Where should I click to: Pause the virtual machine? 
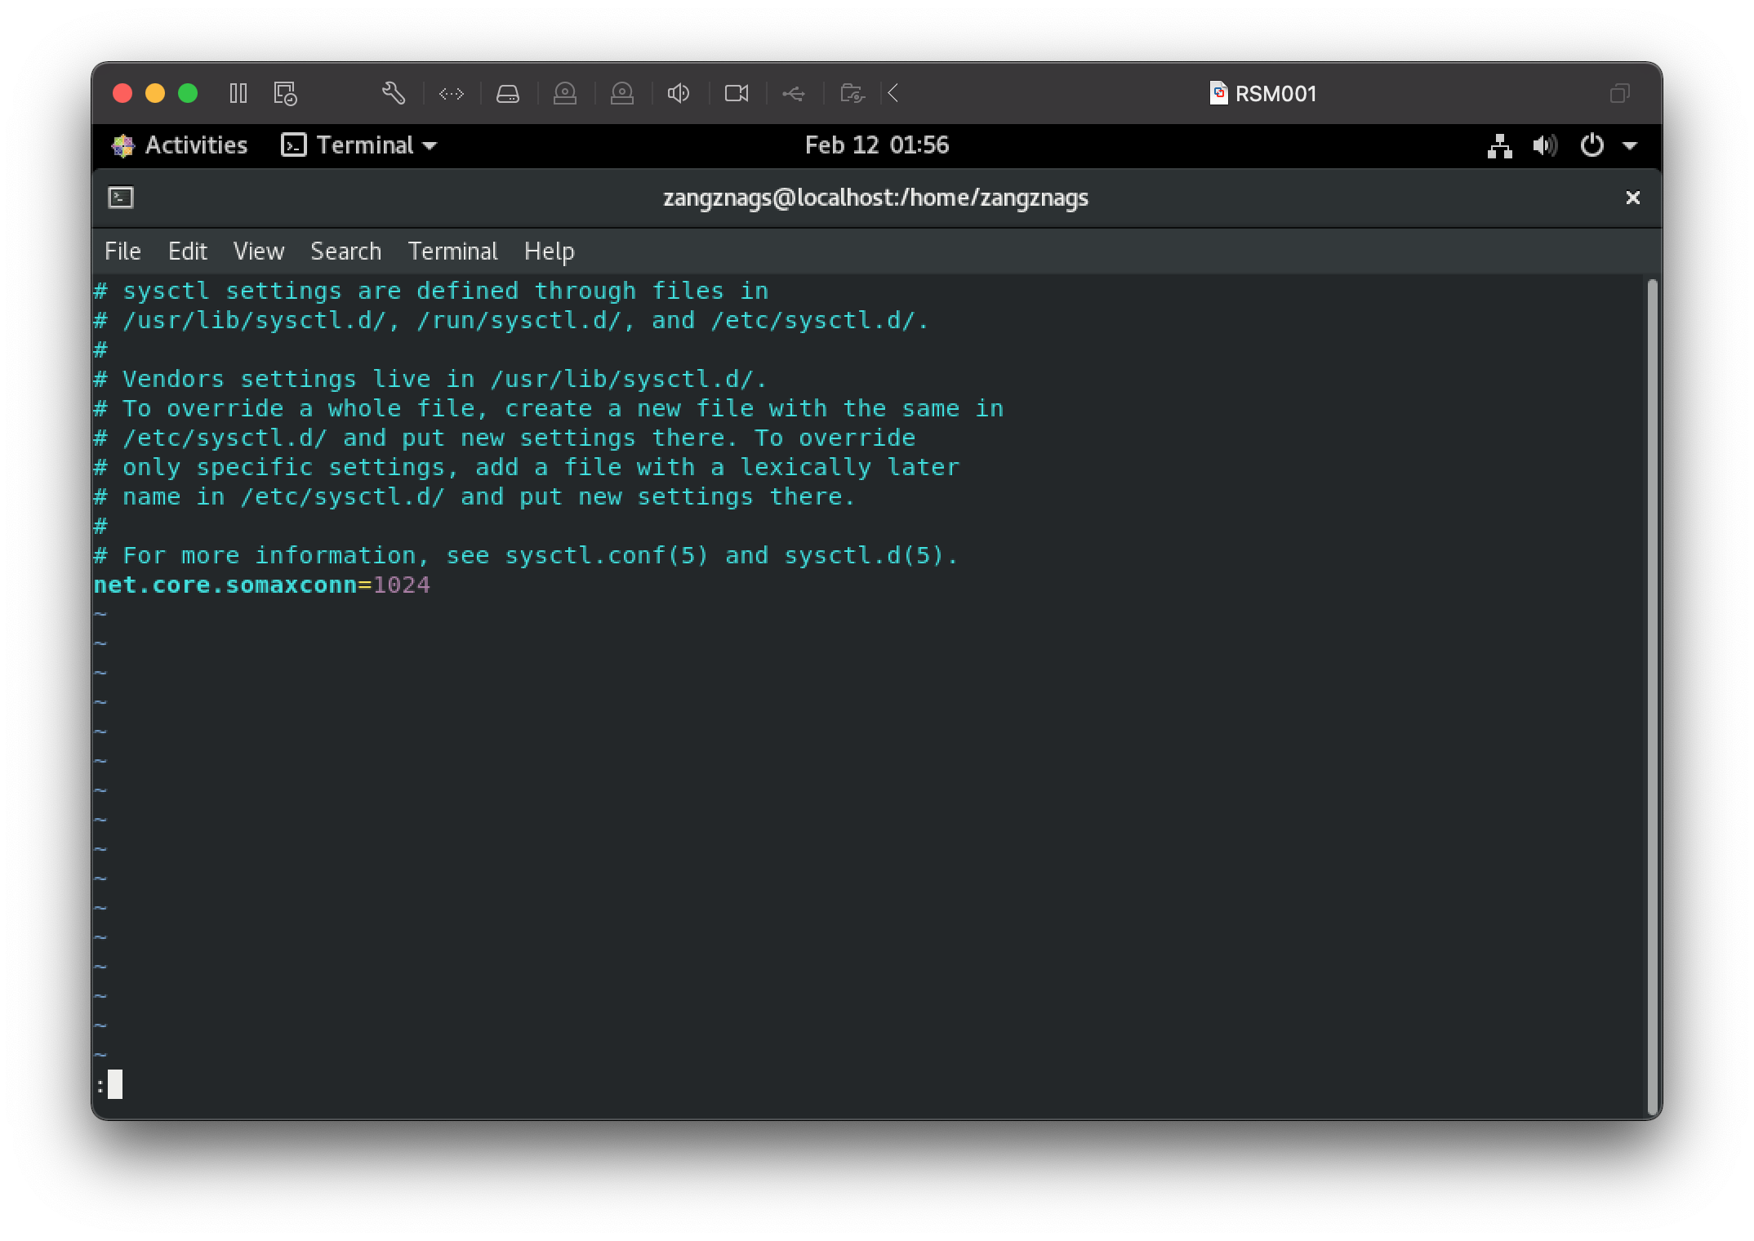pyautogui.click(x=238, y=93)
